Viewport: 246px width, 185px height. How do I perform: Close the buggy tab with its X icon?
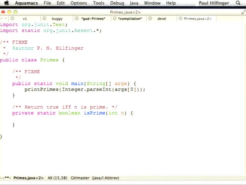45,18
